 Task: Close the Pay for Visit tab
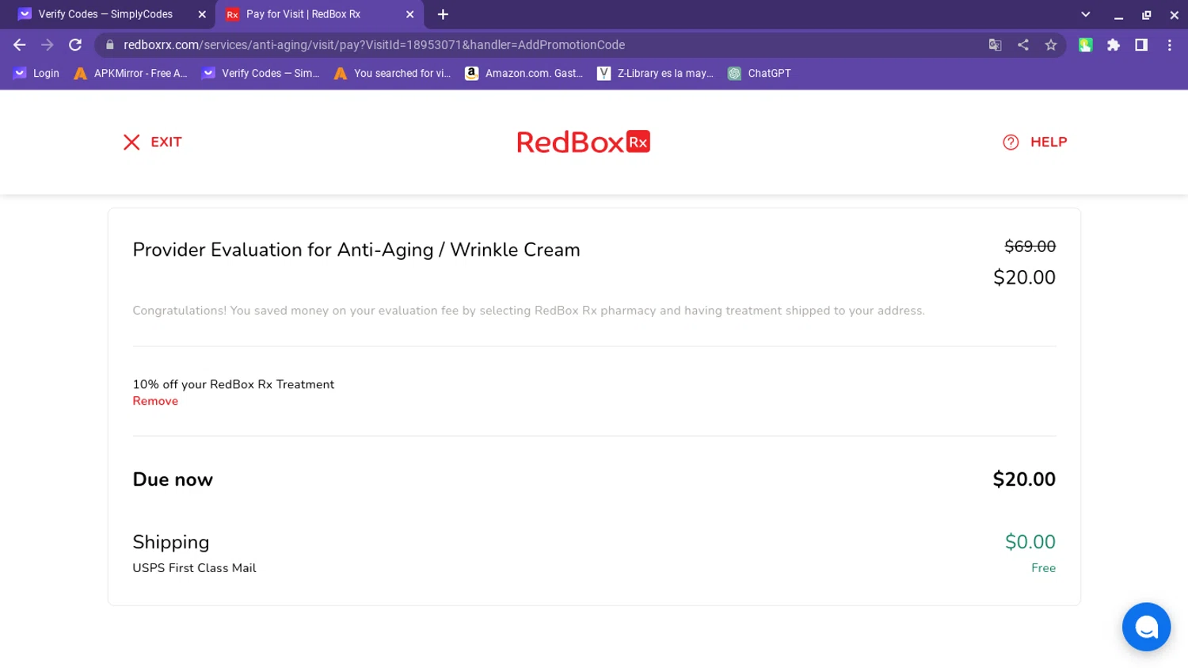tap(409, 14)
